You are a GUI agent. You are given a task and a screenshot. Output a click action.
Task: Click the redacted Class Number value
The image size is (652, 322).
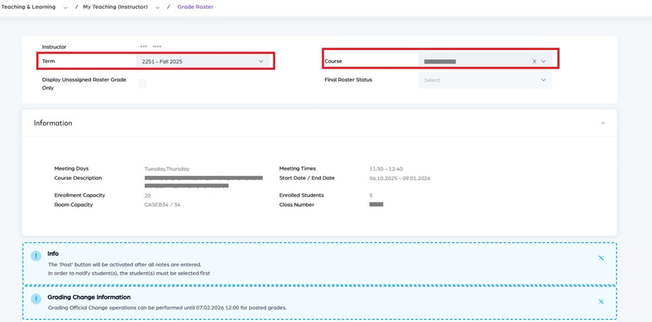tap(376, 204)
